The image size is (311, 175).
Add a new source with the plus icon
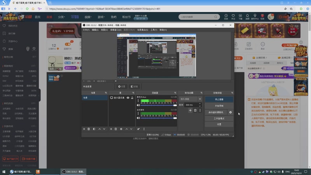(111, 129)
